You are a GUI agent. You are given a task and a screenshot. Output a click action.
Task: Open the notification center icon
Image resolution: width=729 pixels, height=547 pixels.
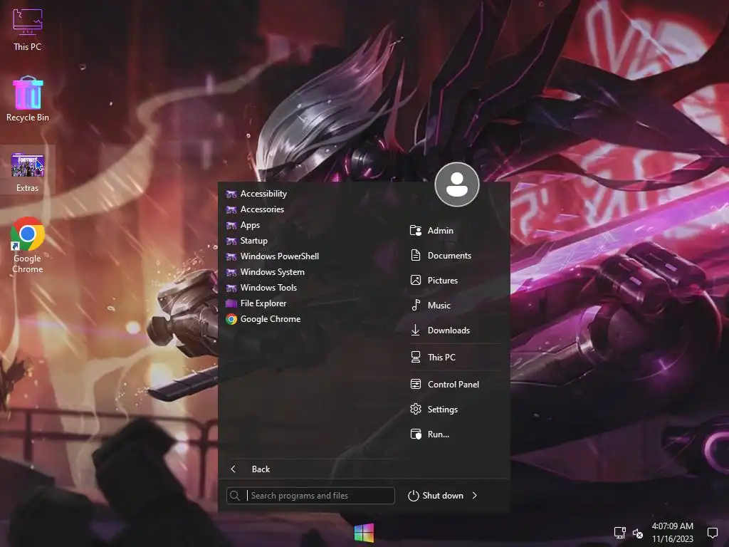coord(712,533)
